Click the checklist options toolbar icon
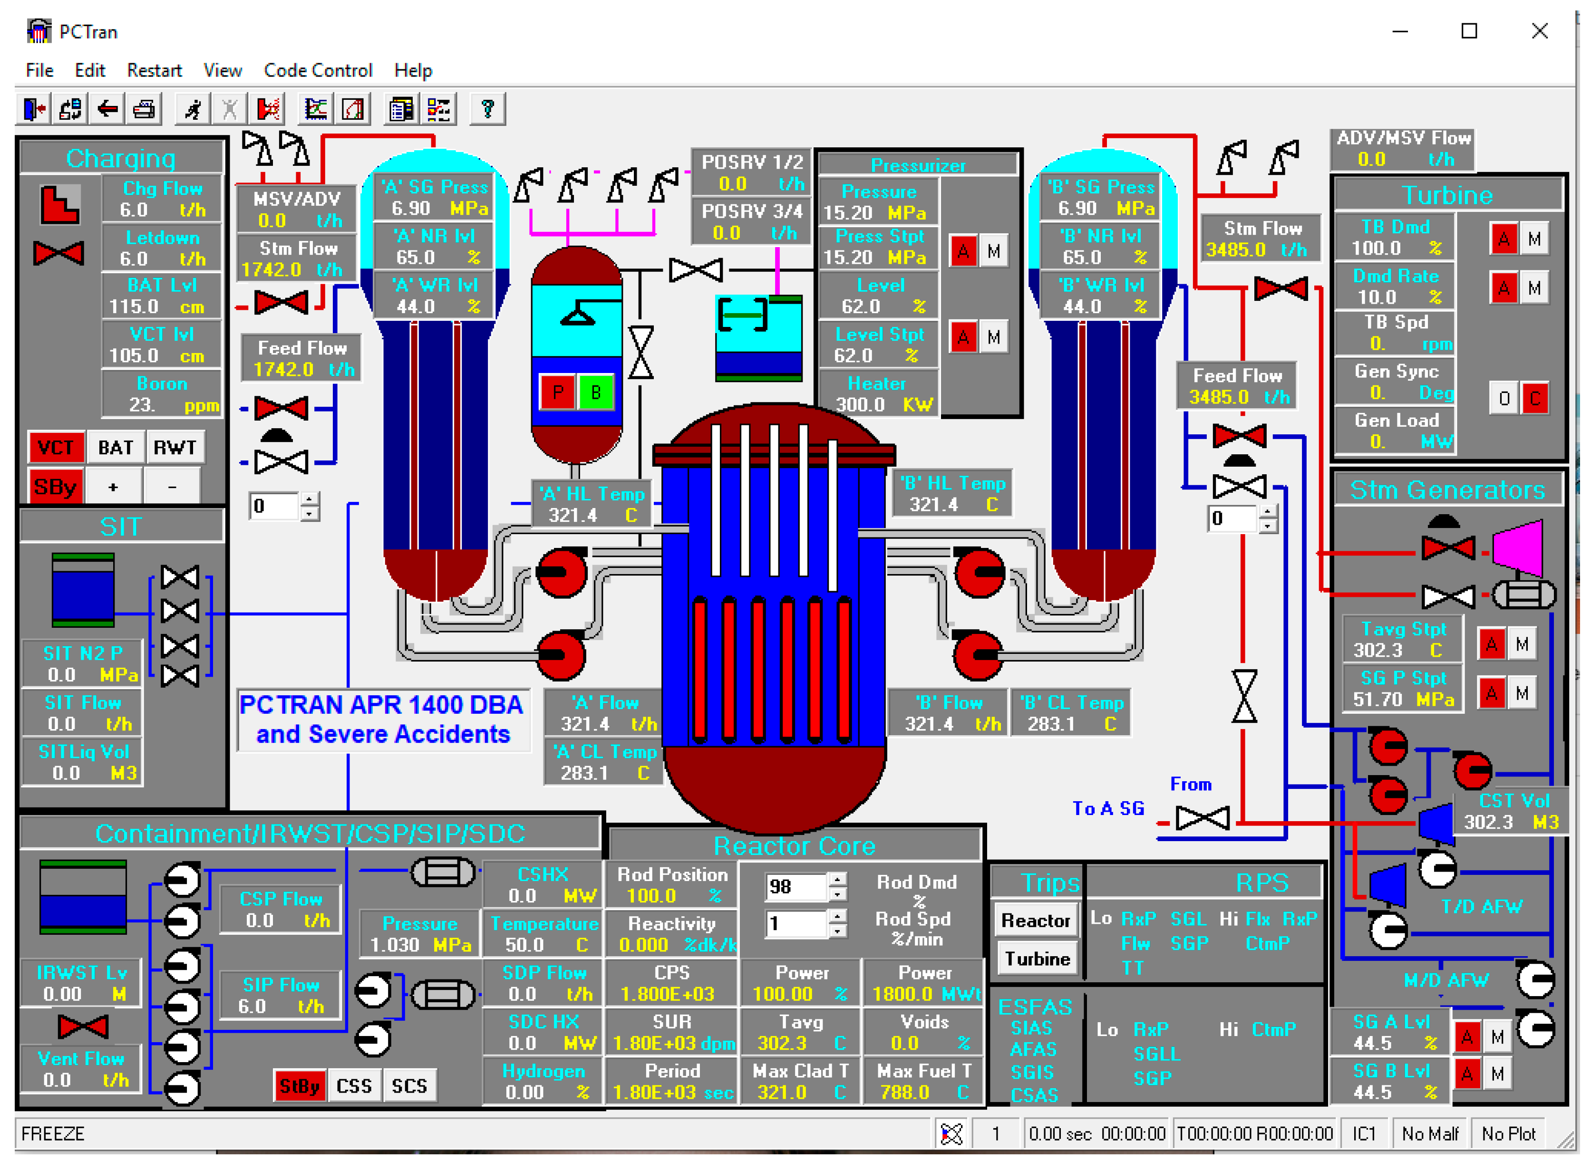The image size is (1591, 1170). [x=439, y=109]
